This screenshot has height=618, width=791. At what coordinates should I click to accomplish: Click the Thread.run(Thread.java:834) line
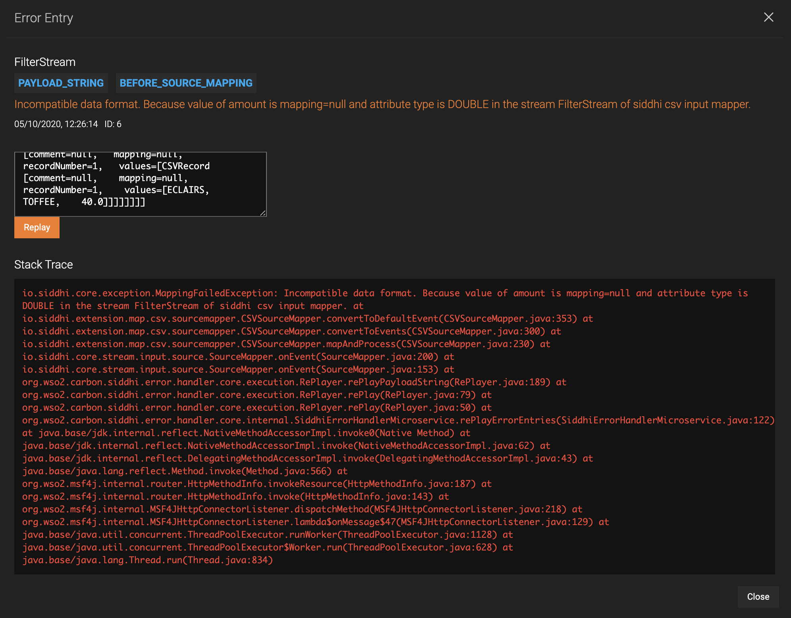[x=148, y=560]
